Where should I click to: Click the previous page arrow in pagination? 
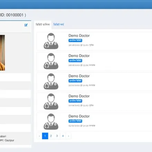[39, 136]
